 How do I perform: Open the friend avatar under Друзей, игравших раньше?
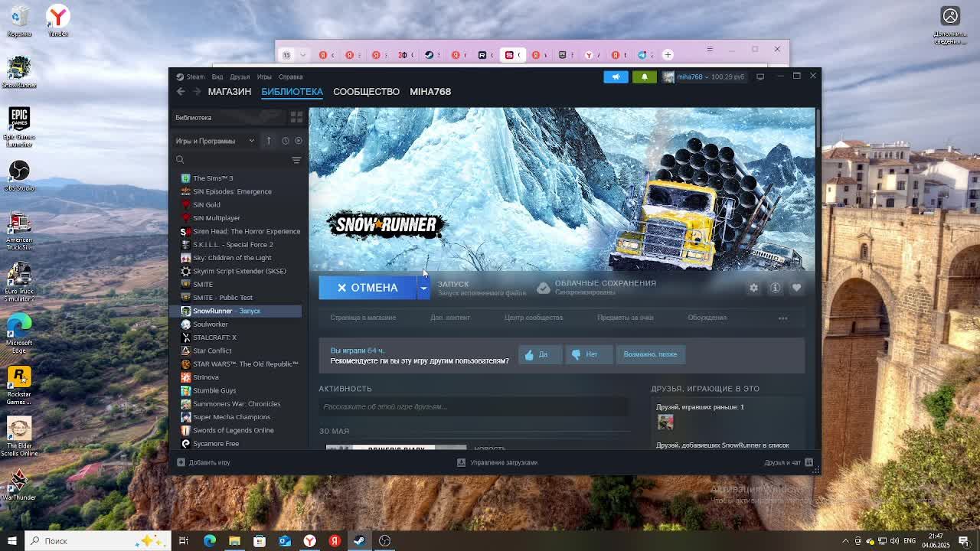665,422
